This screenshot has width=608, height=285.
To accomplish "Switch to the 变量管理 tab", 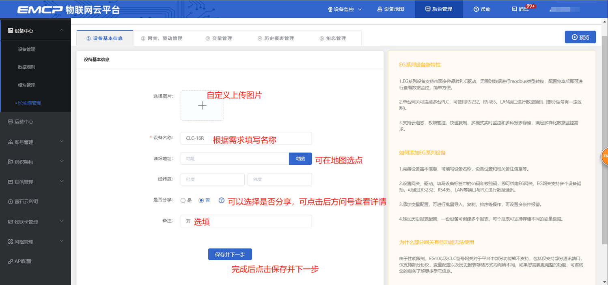I will (x=219, y=38).
